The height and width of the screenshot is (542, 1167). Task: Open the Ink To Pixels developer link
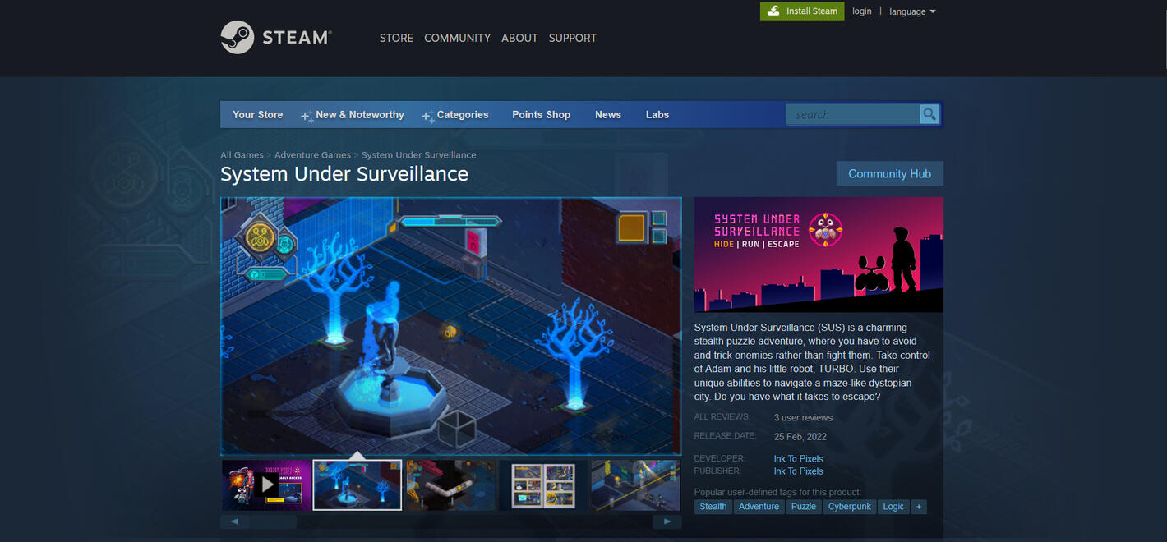pos(798,458)
